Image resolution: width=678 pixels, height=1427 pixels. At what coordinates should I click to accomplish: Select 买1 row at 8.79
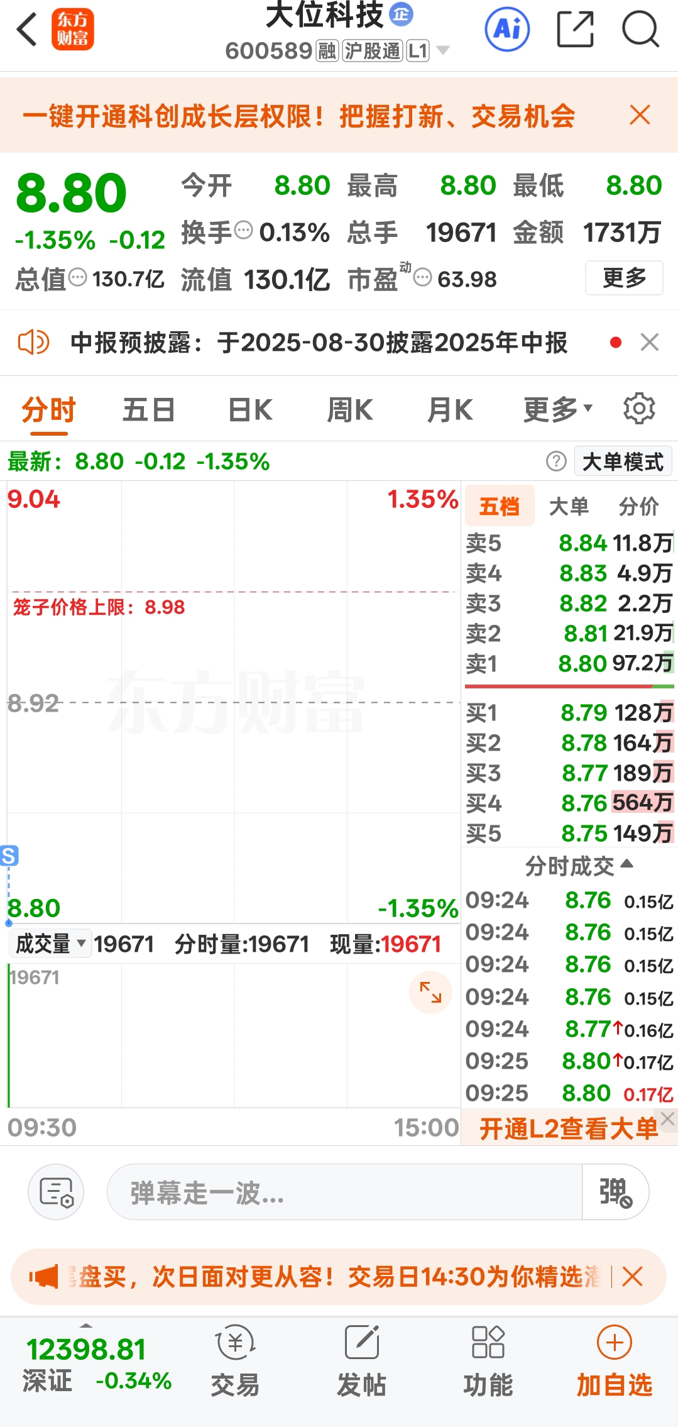(x=569, y=712)
